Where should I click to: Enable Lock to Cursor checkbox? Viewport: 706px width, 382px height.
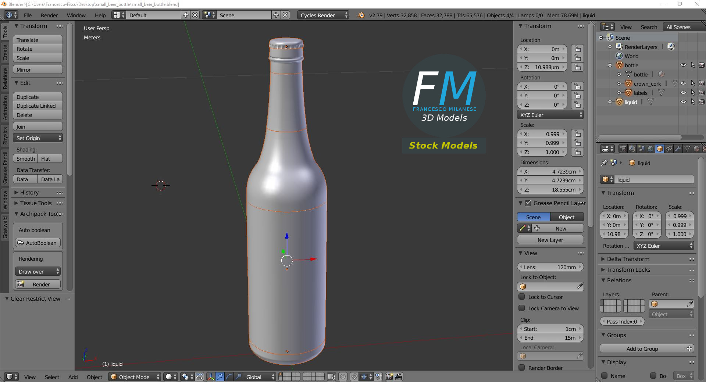522,297
